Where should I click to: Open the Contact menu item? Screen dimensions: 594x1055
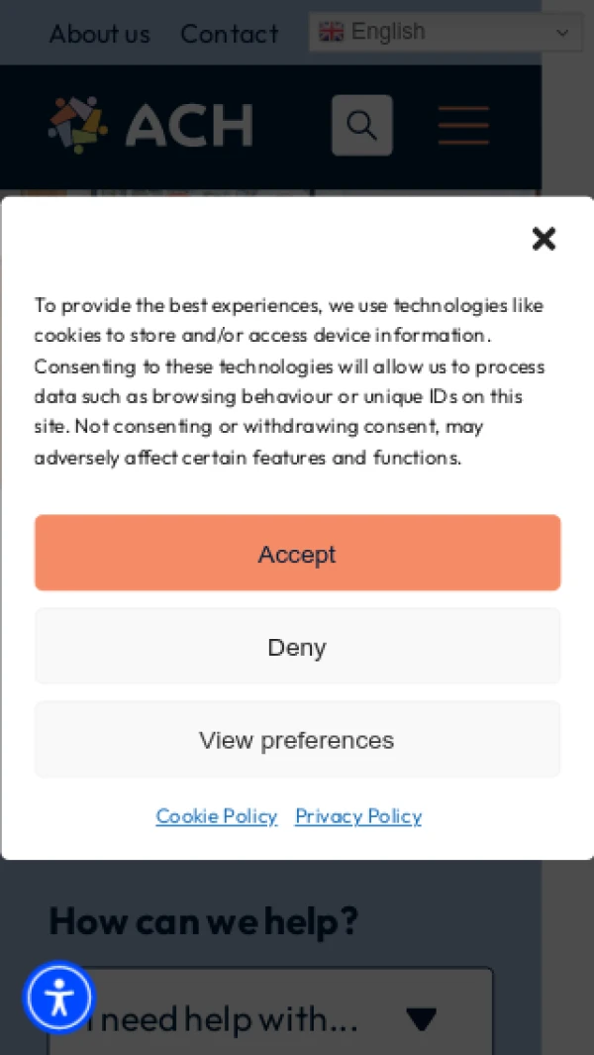coord(229,34)
